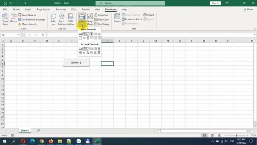Screen dimensions: 257x145
Task: Expand the formula bar
Action: [255, 35]
